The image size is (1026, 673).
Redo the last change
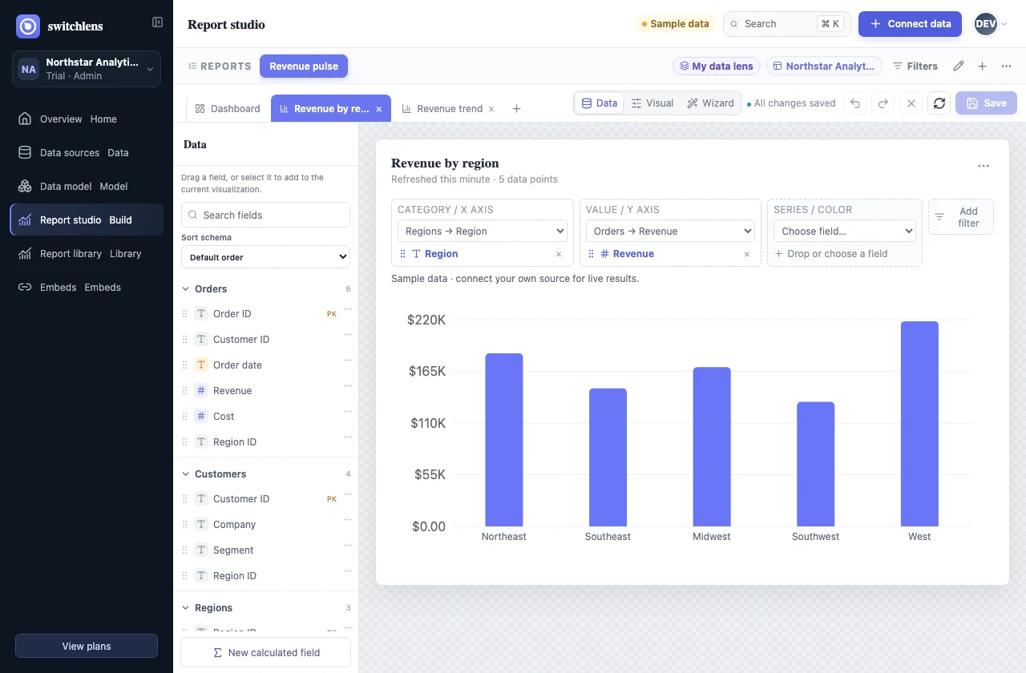click(x=883, y=103)
